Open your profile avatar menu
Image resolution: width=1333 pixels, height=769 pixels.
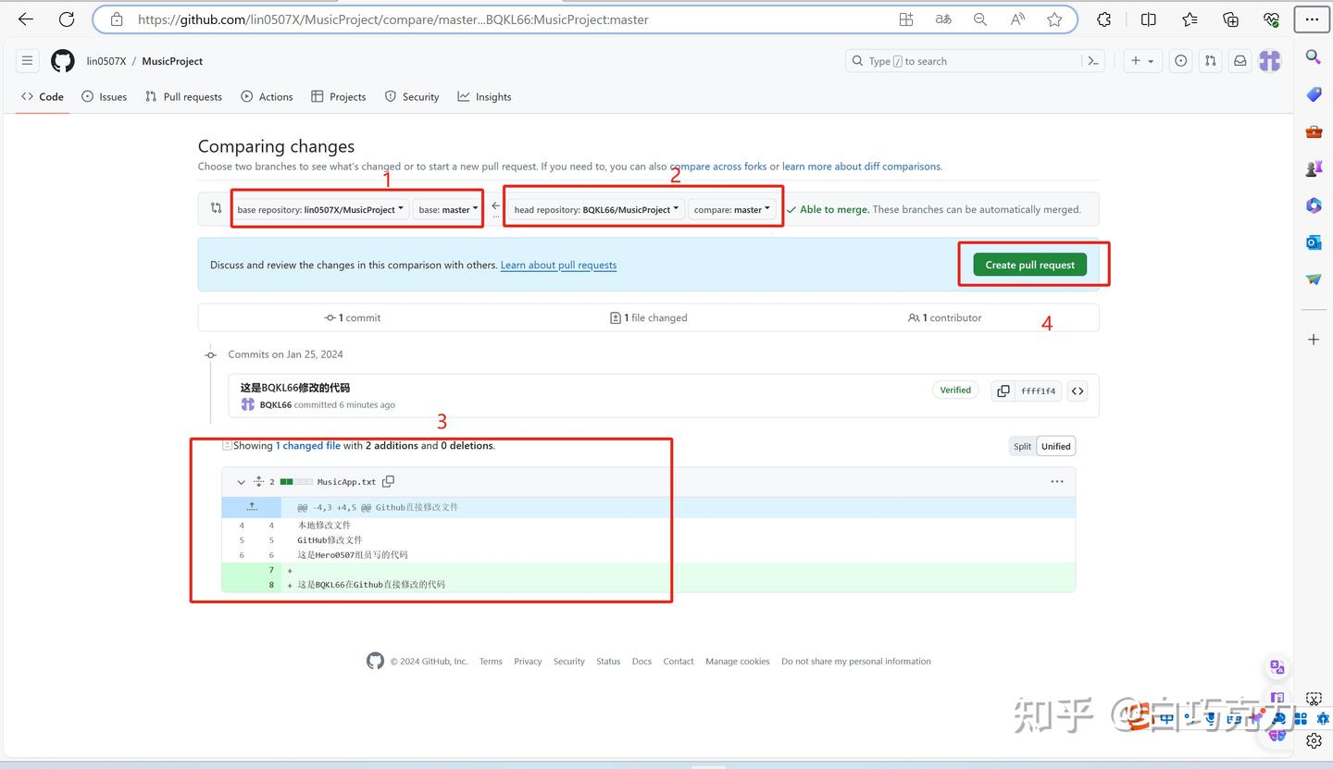[x=1269, y=60]
